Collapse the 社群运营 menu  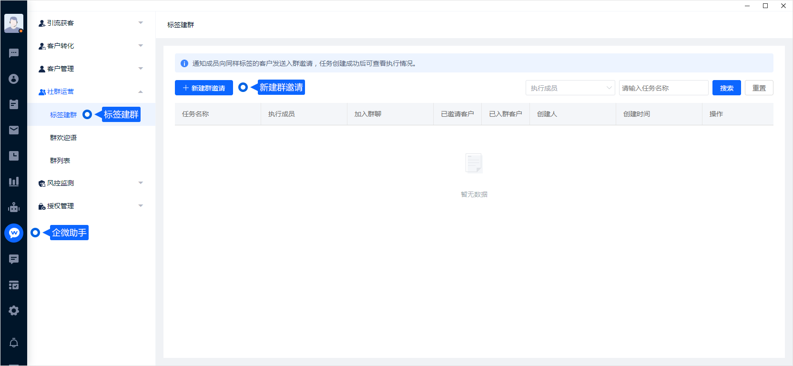tap(91, 91)
